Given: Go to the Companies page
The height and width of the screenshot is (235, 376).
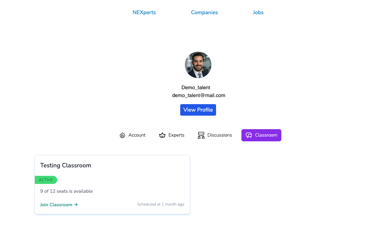Looking at the screenshot, I should point(204,13).
